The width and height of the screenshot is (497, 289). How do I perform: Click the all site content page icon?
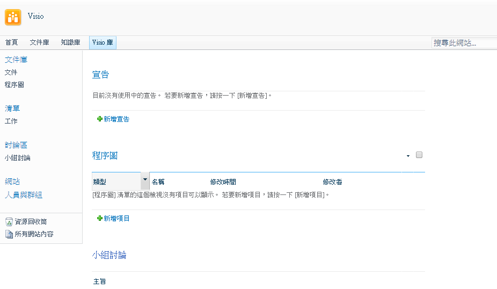point(9,234)
